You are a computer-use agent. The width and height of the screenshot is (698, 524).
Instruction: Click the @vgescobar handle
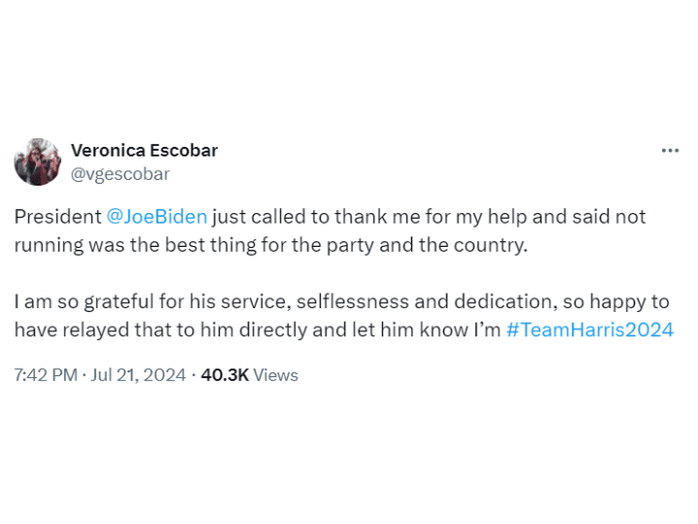coord(121,174)
